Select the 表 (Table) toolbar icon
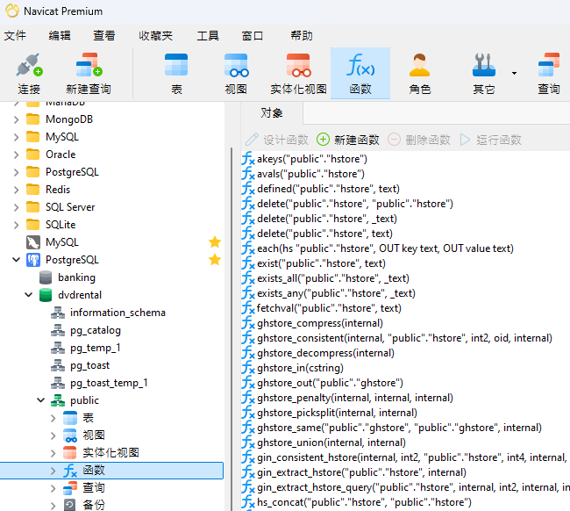Screen dimensions: 570x511 coord(176,74)
